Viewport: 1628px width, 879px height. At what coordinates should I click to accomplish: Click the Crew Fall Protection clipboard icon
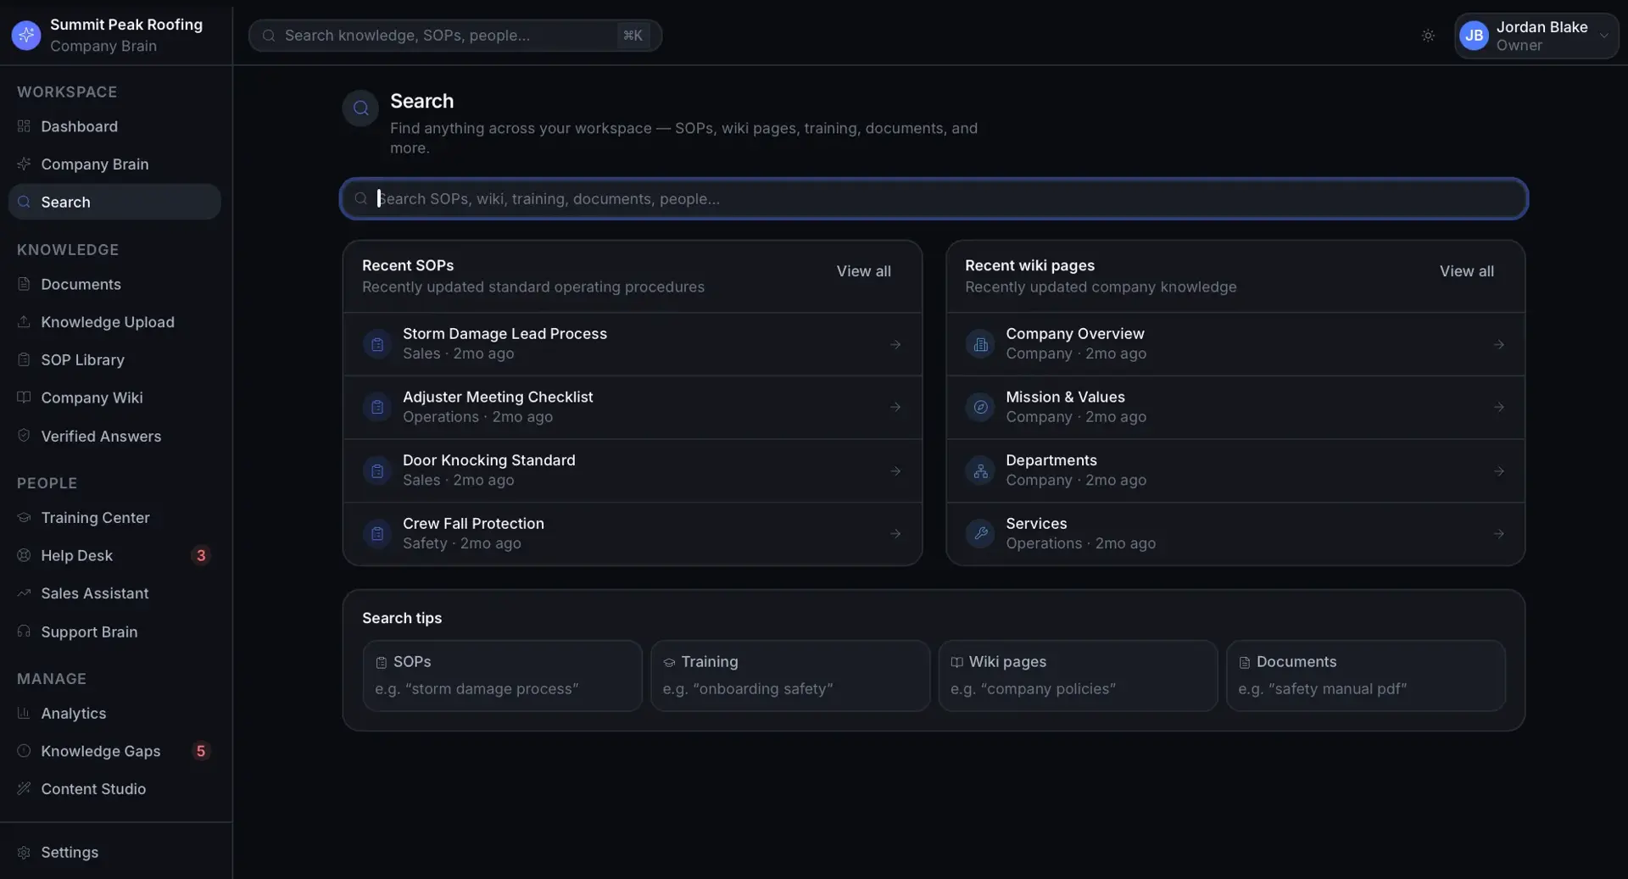tap(377, 534)
